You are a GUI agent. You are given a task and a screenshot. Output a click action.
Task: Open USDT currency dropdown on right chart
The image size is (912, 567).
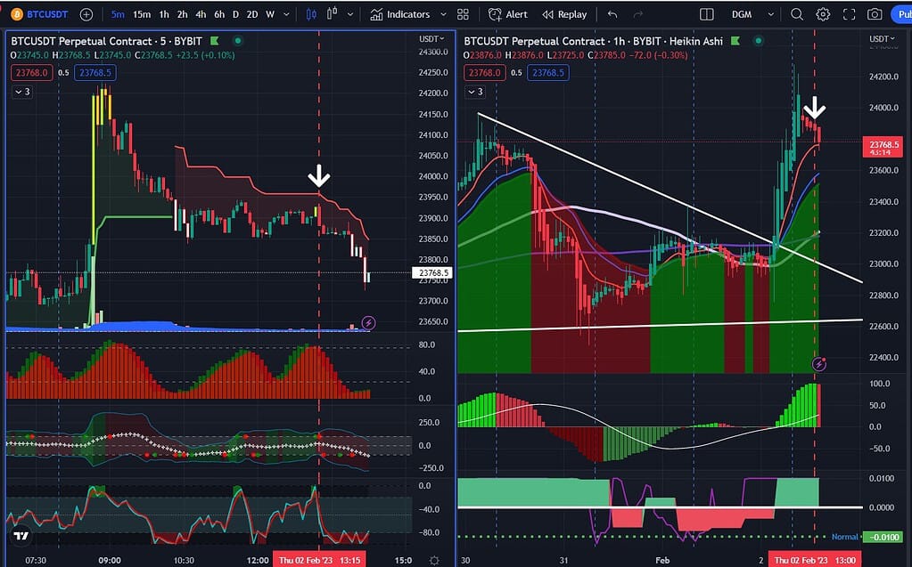tap(883, 39)
